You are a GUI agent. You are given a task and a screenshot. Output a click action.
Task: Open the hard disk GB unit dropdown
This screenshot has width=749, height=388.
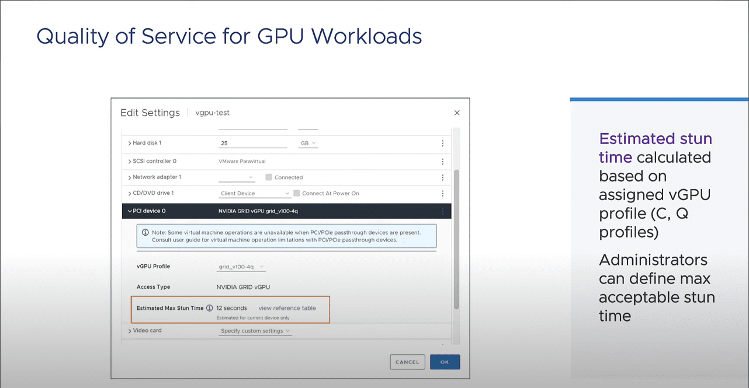click(308, 143)
